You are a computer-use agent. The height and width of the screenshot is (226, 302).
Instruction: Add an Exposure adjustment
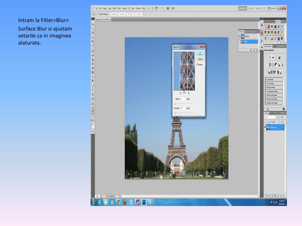(279, 57)
